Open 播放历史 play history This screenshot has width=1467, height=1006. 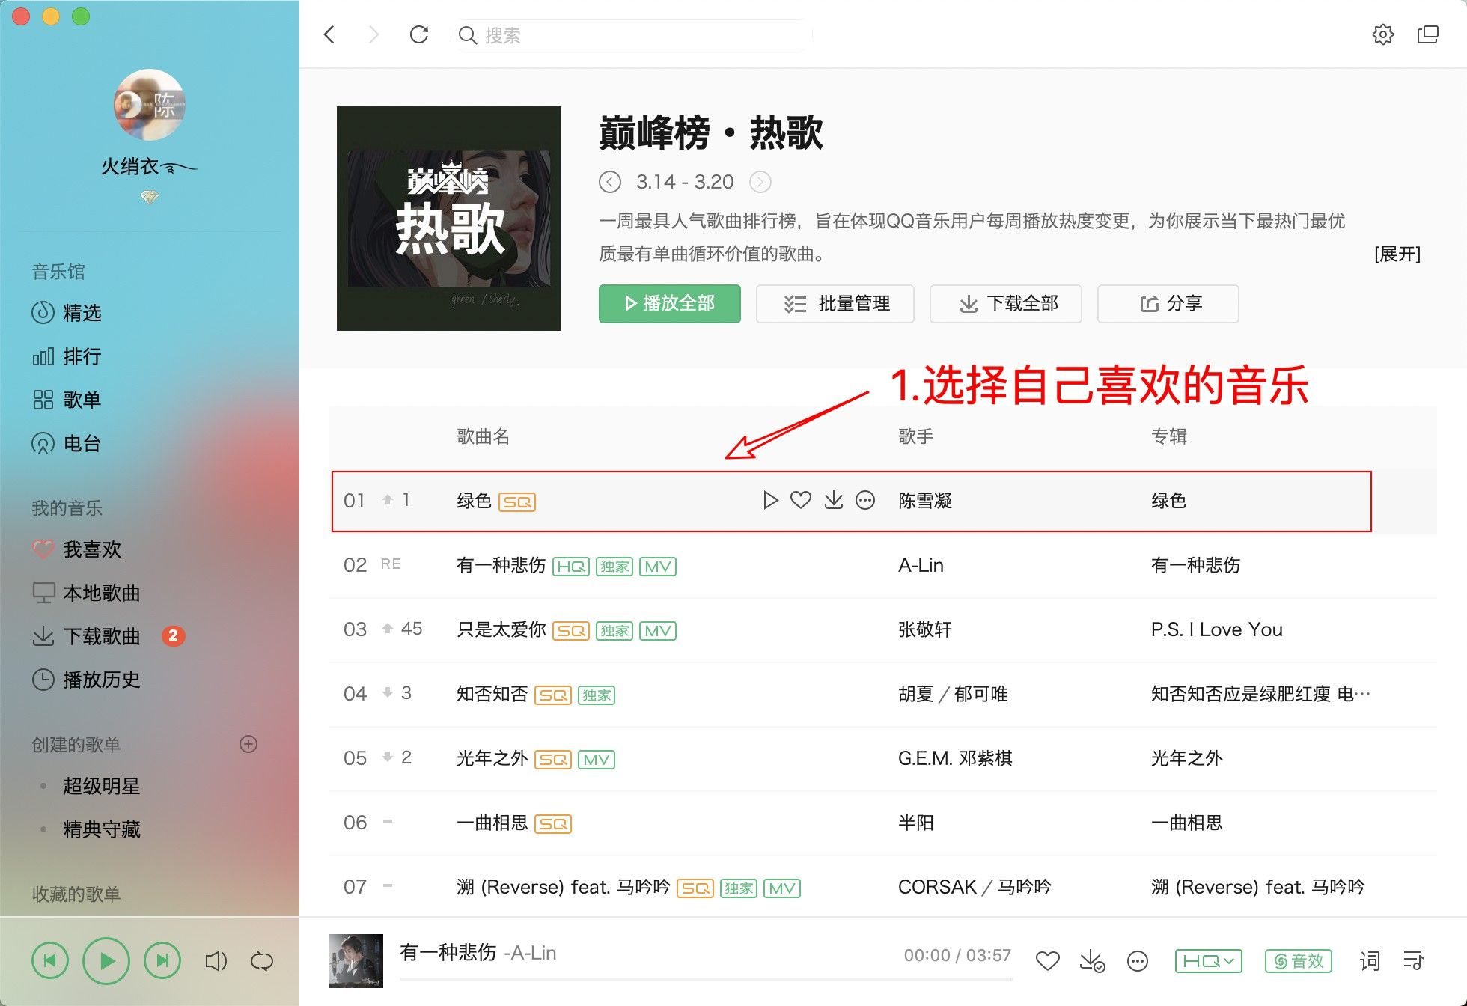click(x=86, y=680)
